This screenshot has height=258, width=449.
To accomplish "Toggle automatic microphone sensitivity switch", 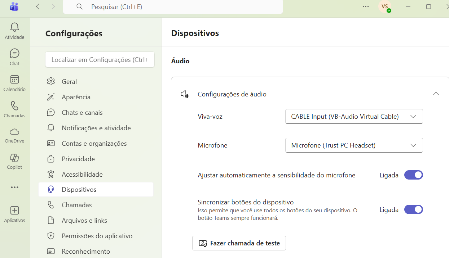I will click(413, 175).
